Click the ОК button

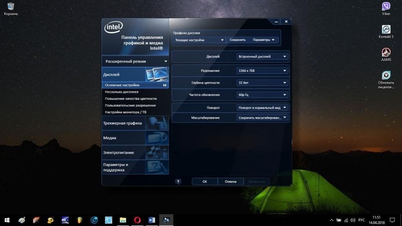point(205,182)
